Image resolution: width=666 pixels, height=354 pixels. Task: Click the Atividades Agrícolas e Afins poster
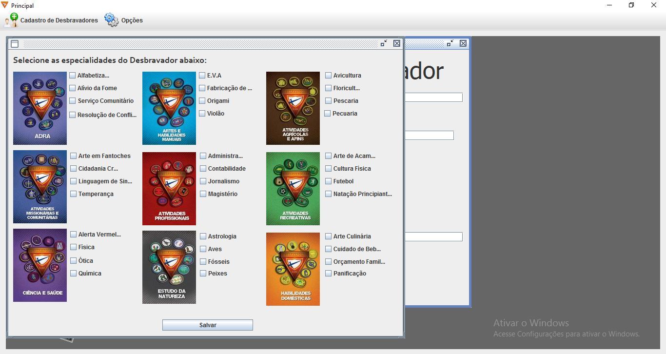pos(293,108)
